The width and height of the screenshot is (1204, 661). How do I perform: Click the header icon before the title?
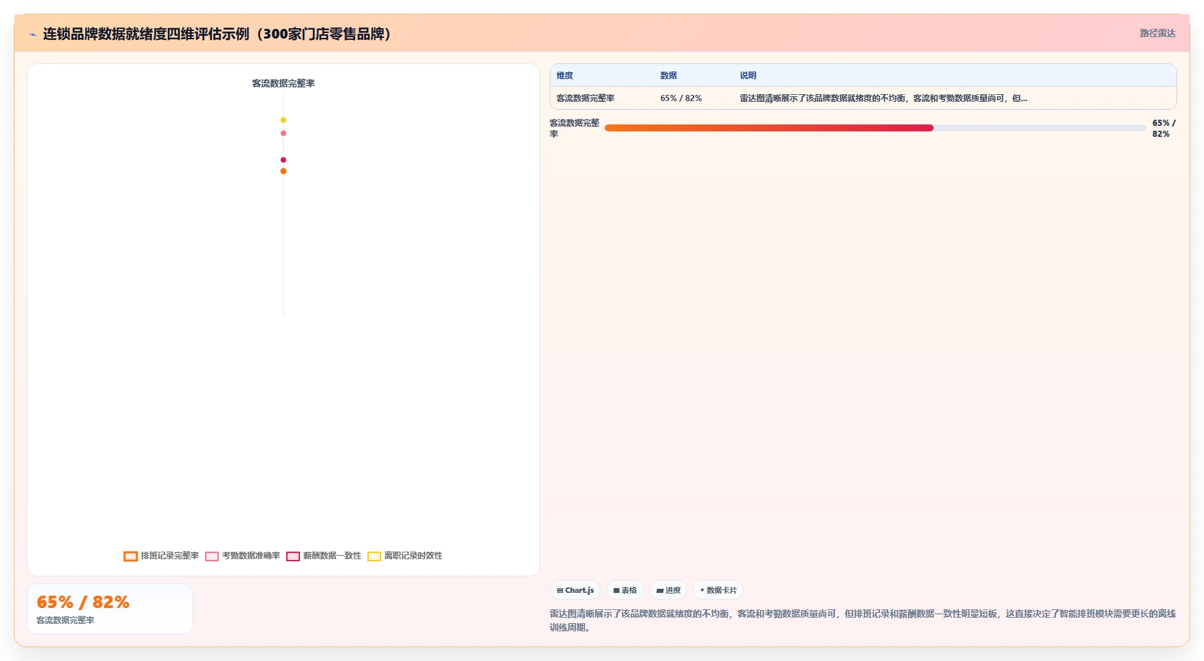pos(32,34)
